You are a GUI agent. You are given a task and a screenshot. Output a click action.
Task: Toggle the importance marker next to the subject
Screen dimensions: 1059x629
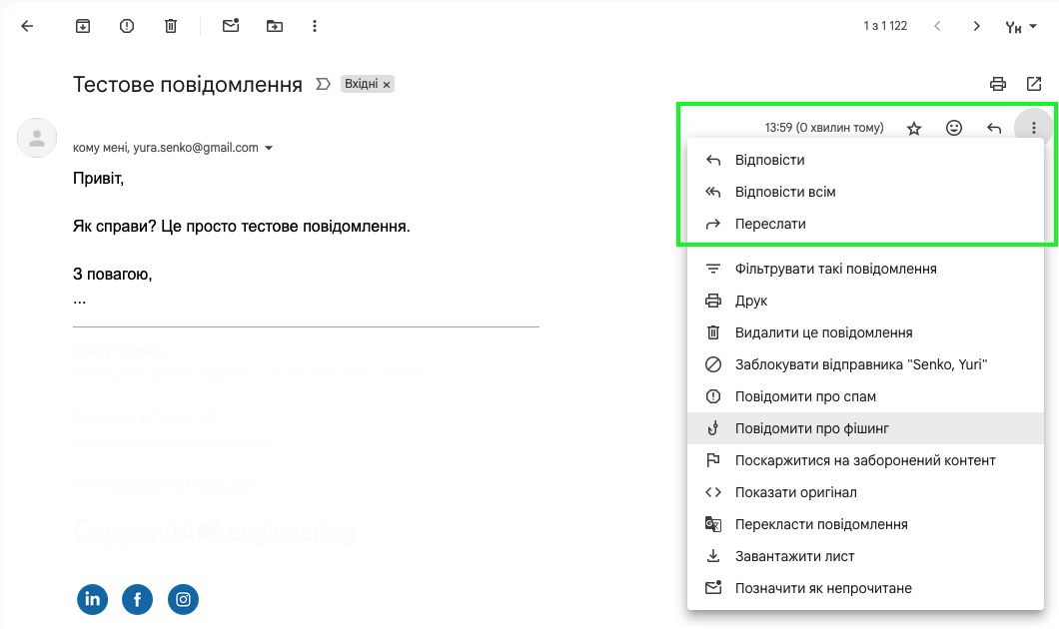pos(323,84)
